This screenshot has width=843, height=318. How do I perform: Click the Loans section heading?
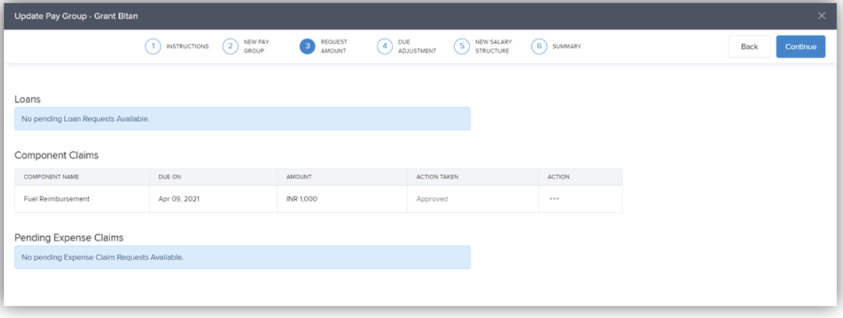point(28,99)
